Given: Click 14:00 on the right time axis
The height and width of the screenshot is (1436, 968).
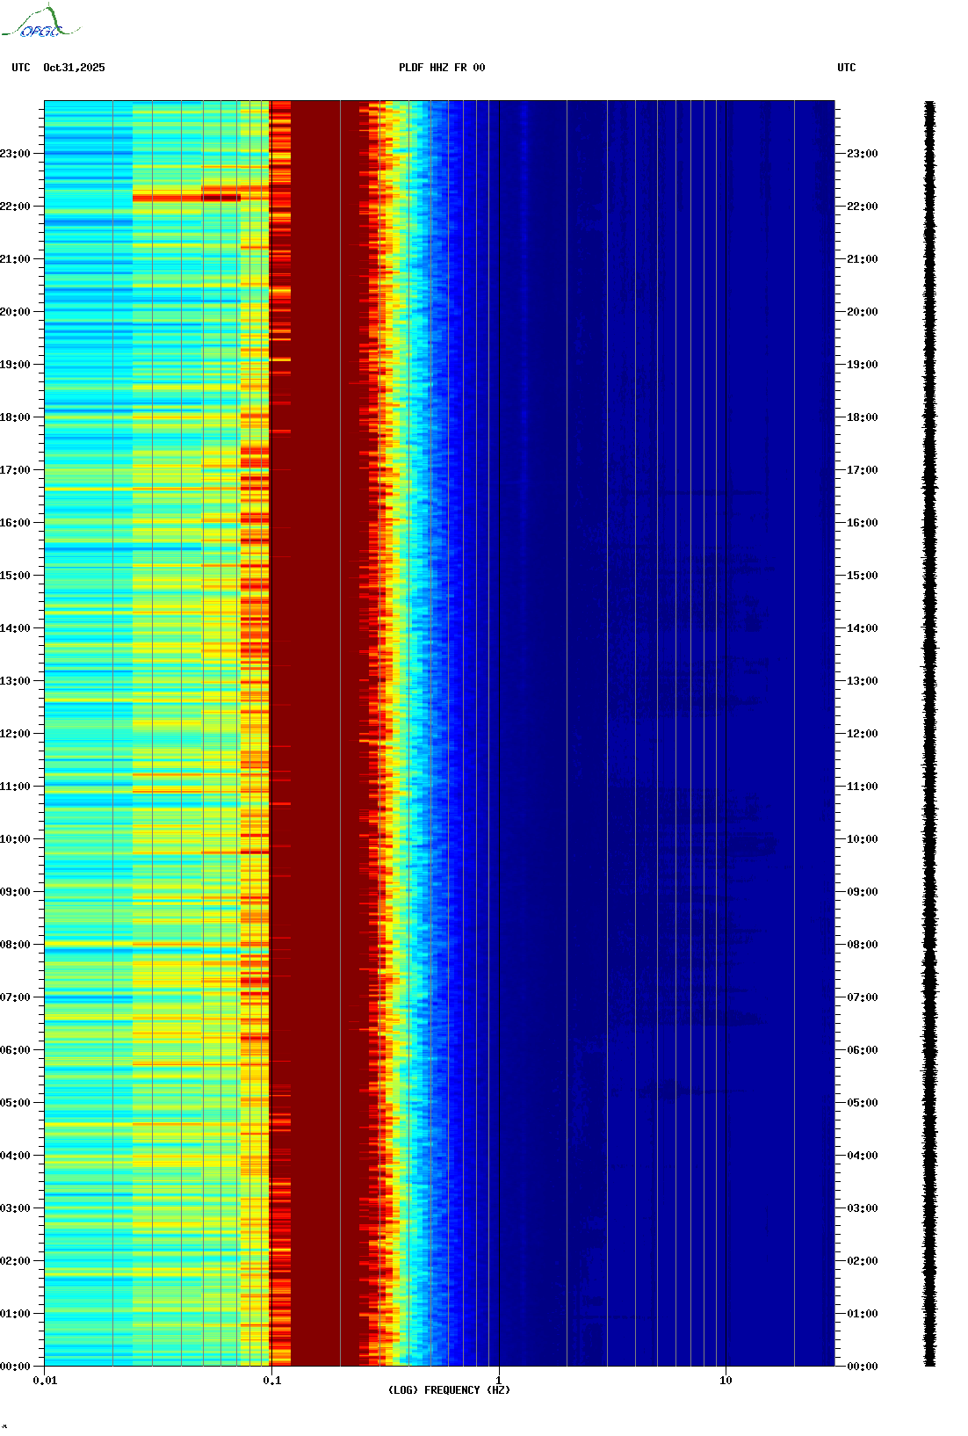Looking at the screenshot, I should pos(863,628).
